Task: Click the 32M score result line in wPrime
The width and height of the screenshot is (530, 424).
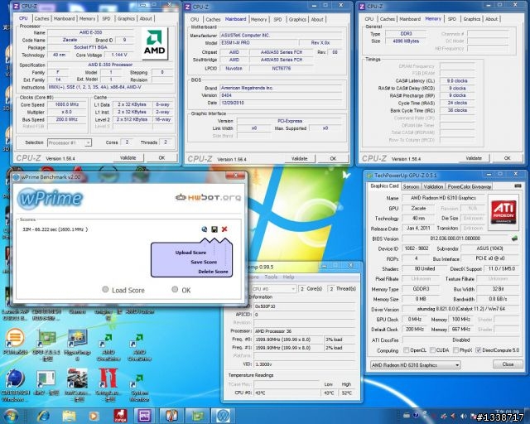Action: [x=55, y=229]
